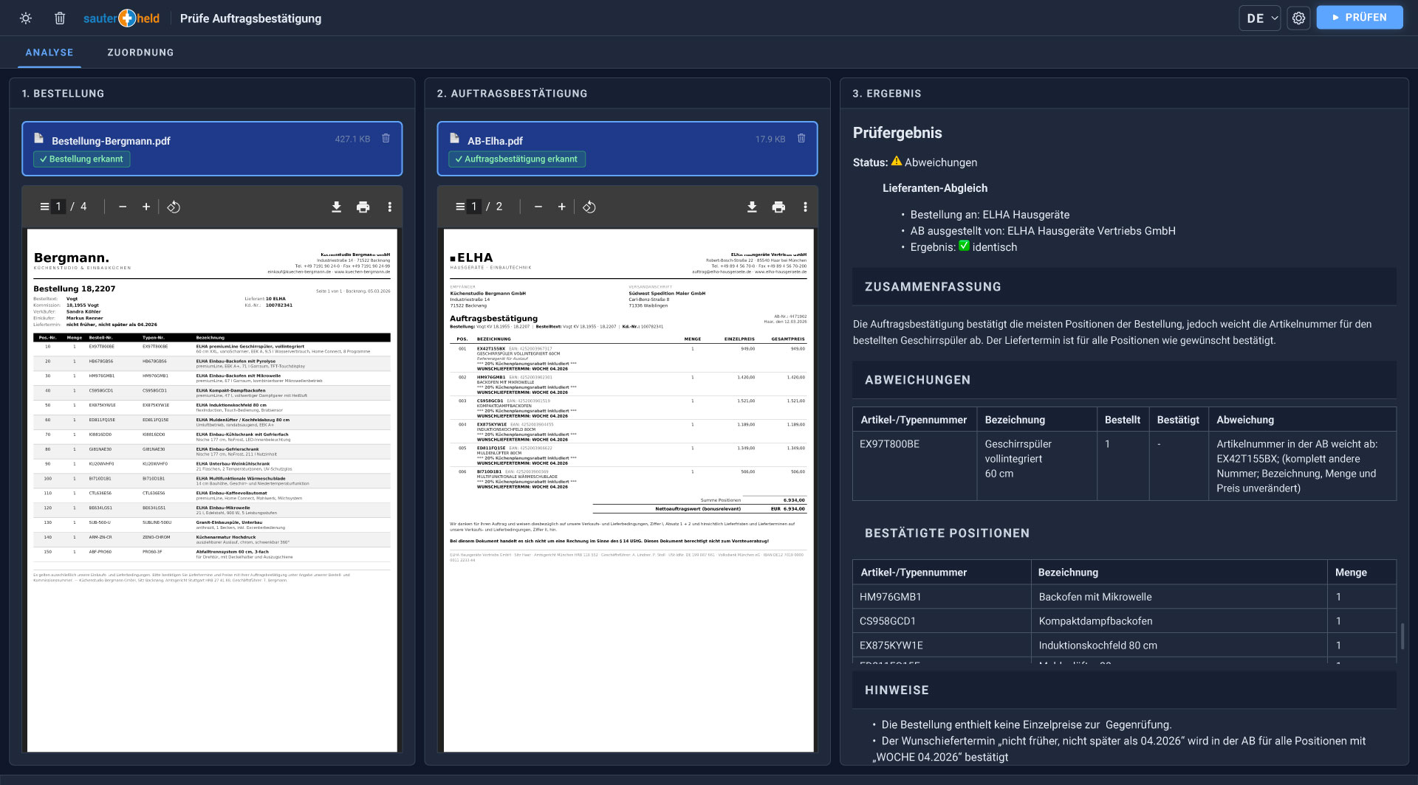1418x785 pixels.
Task: Click the yellow warning icon next to Status
Action: click(897, 162)
